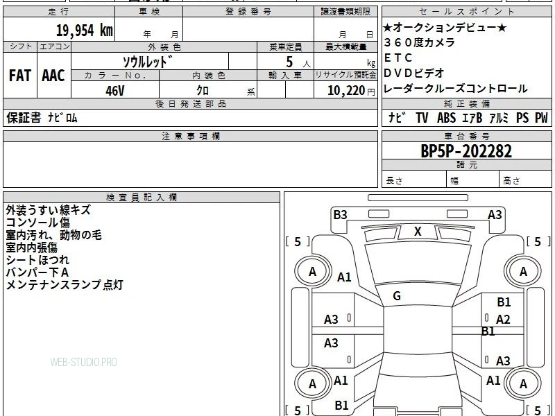Image resolution: width=555 pixels, height=416 pixels.
Task: Select the exterior color ソウルレッド
Action: point(148,62)
